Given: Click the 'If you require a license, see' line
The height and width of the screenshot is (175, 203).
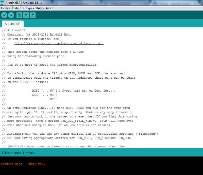Looking at the screenshot, I should click(30, 39).
